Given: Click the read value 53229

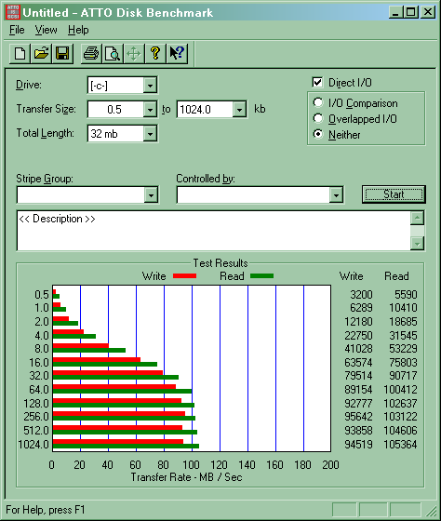Looking at the screenshot, I should pos(403,349).
